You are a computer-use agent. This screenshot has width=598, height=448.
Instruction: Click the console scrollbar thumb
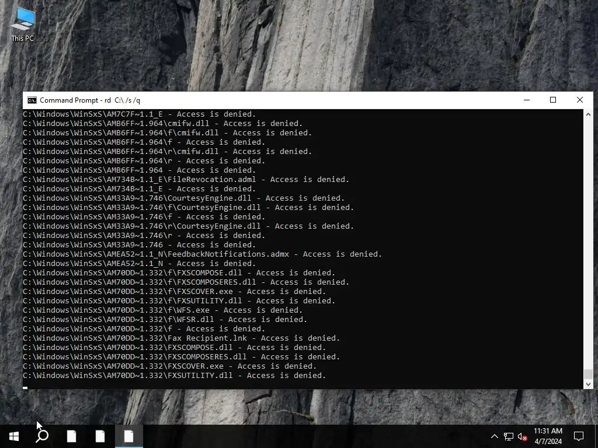click(588, 374)
